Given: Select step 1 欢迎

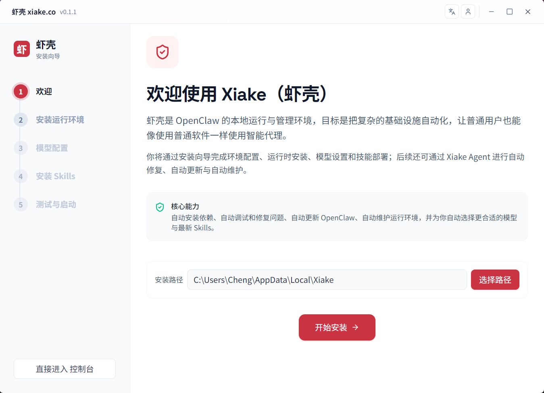Looking at the screenshot, I should [33, 92].
